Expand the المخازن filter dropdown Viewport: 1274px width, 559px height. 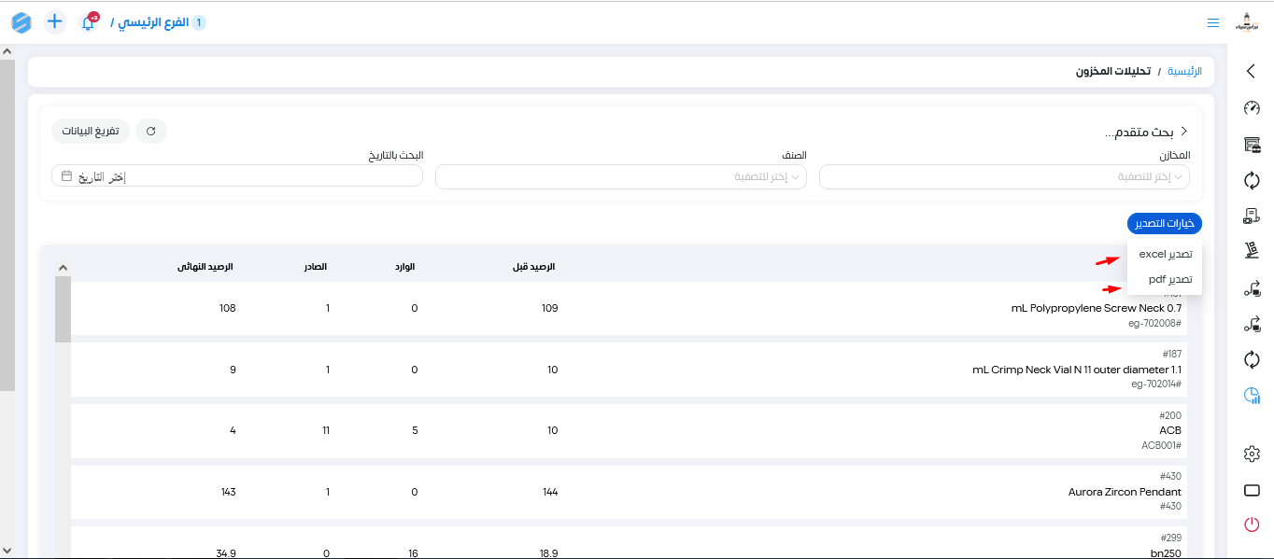click(x=1004, y=177)
